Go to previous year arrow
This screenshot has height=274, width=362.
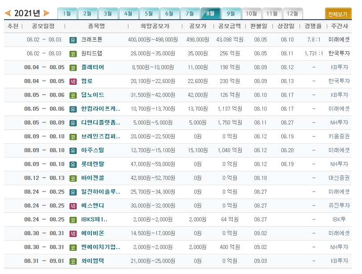8,13
